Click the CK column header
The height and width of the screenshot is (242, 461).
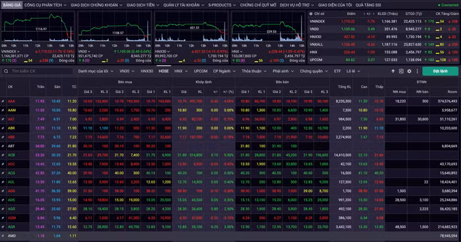coord(11,87)
